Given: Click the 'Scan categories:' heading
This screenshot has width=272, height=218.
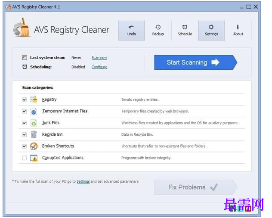Looking at the screenshot, I should coord(37,87).
